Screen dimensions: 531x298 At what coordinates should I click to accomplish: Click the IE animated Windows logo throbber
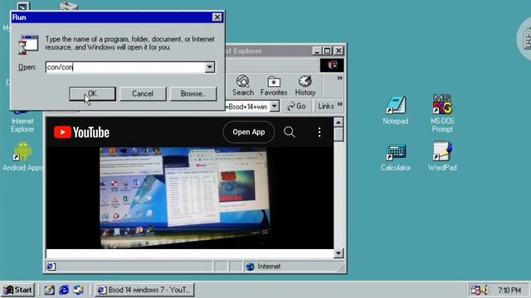click(332, 65)
